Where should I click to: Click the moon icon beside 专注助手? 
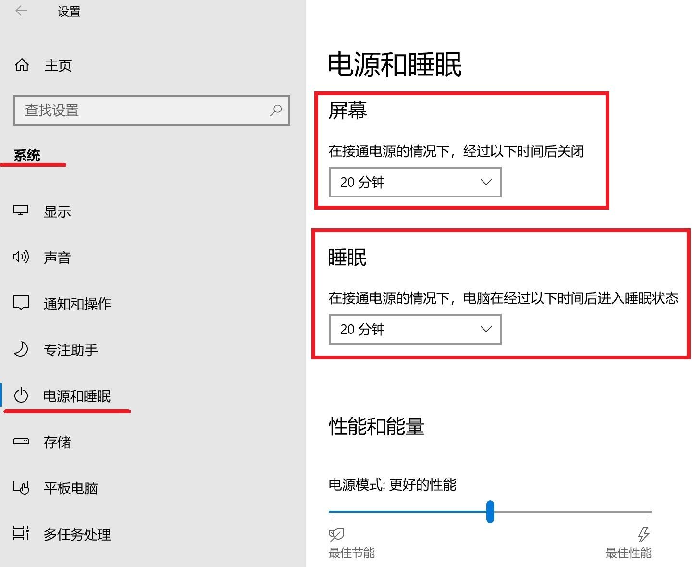tap(21, 349)
